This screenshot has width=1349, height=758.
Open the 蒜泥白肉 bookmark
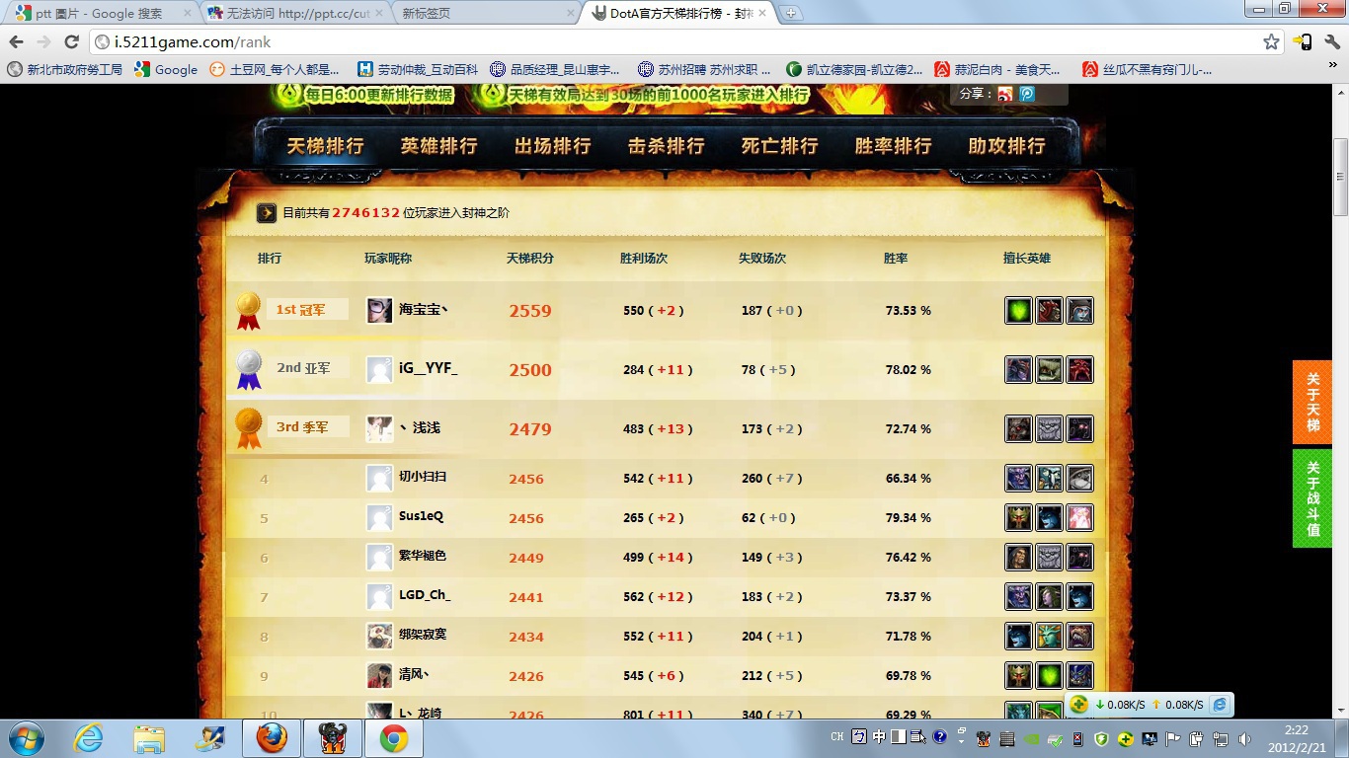click(997, 69)
